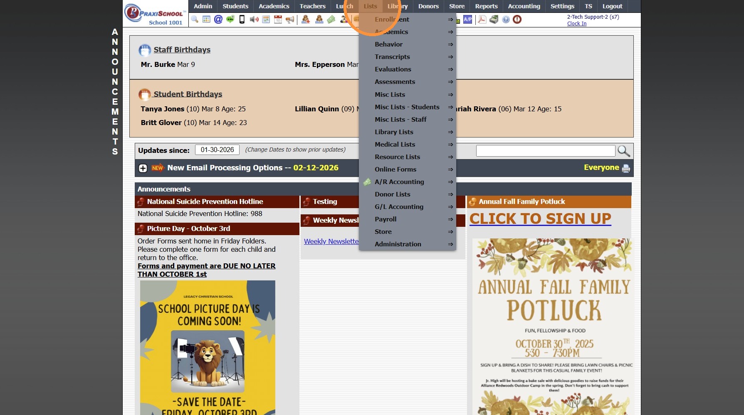Image resolution: width=744 pixels, height=415 pixels.
Task: Click the Staff Birthdays cake icon
Action: [x=145, y=50]
